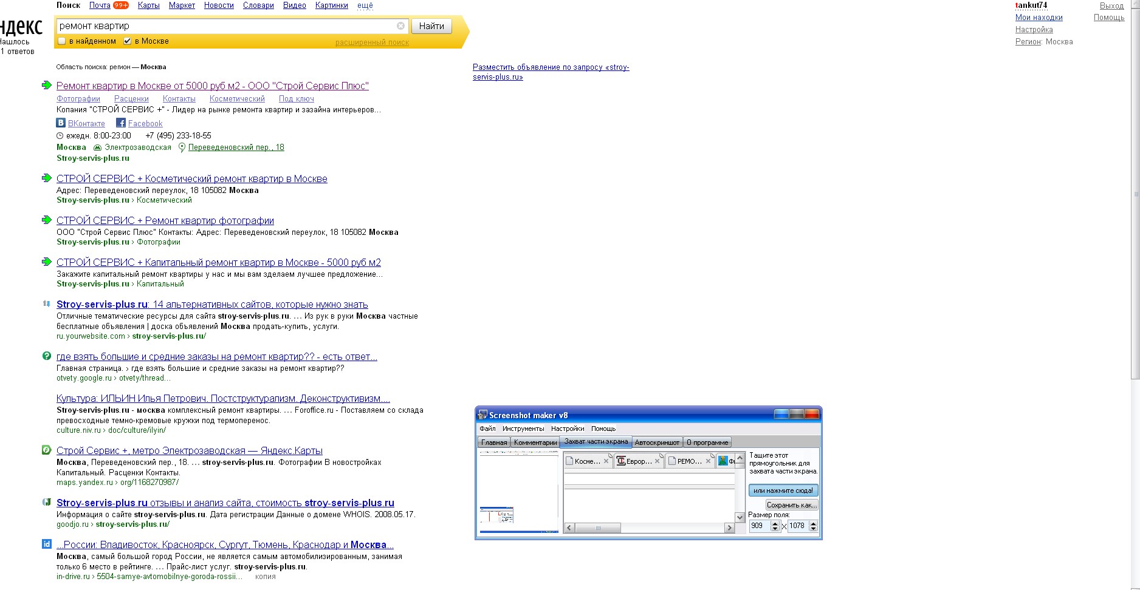Open Видео link in top navigation
The width and height of the screenshot is (1140, 590).
click(295, 5)
